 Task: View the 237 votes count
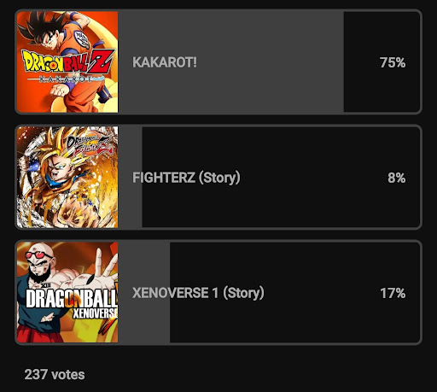click(x=55, y=375)
